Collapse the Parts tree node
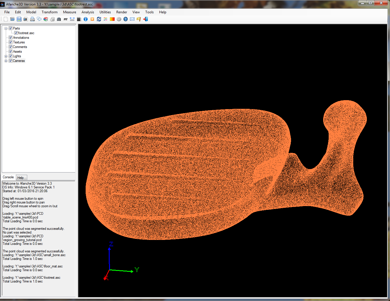 tap(6, 28)
